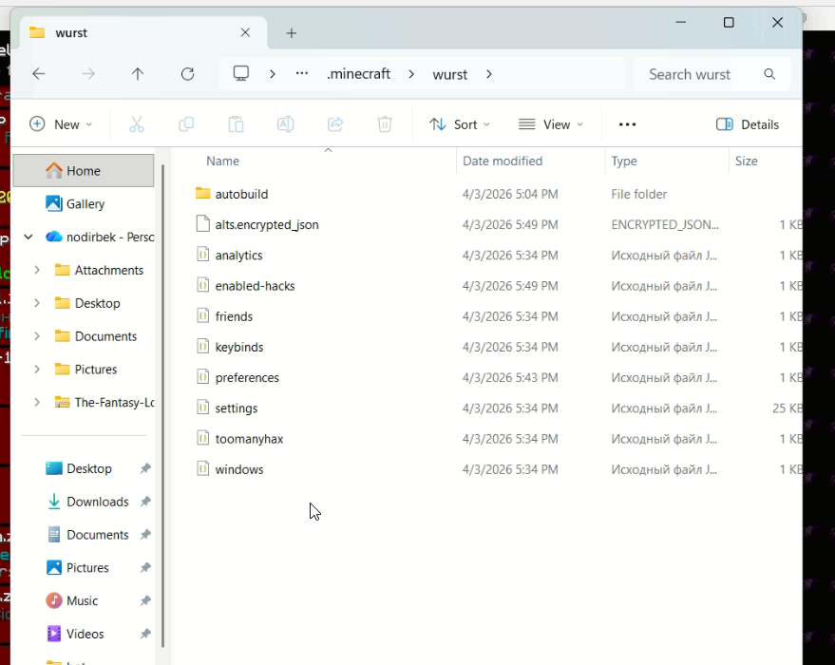Toggle the Details pane

click(x=748, y=124)
